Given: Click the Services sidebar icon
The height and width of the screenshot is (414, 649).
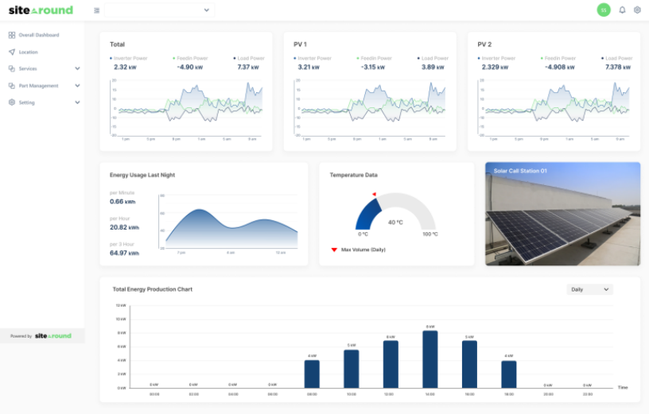Looking at the screenshot, I should 12,68.
